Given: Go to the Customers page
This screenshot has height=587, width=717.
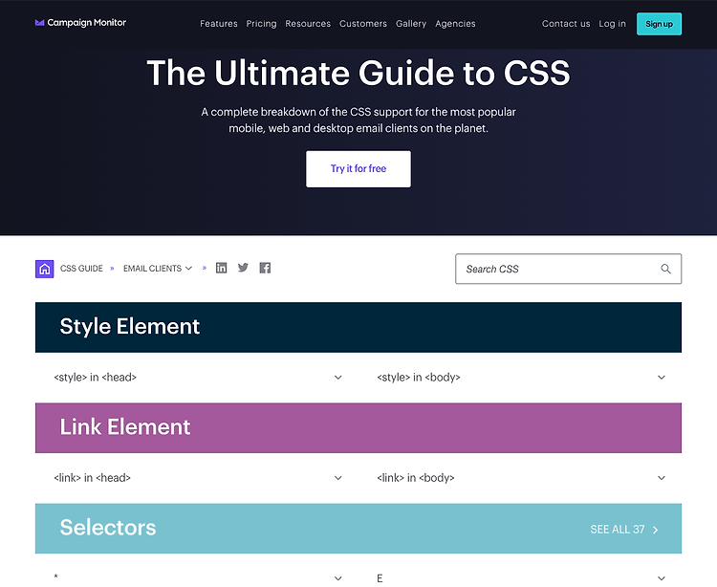Looking at the screenshot, I should [x=363, y=24].
